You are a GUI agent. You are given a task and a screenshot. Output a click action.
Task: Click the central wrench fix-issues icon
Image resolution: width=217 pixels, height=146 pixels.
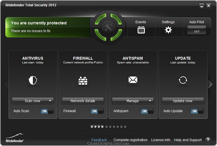point(108,27)
